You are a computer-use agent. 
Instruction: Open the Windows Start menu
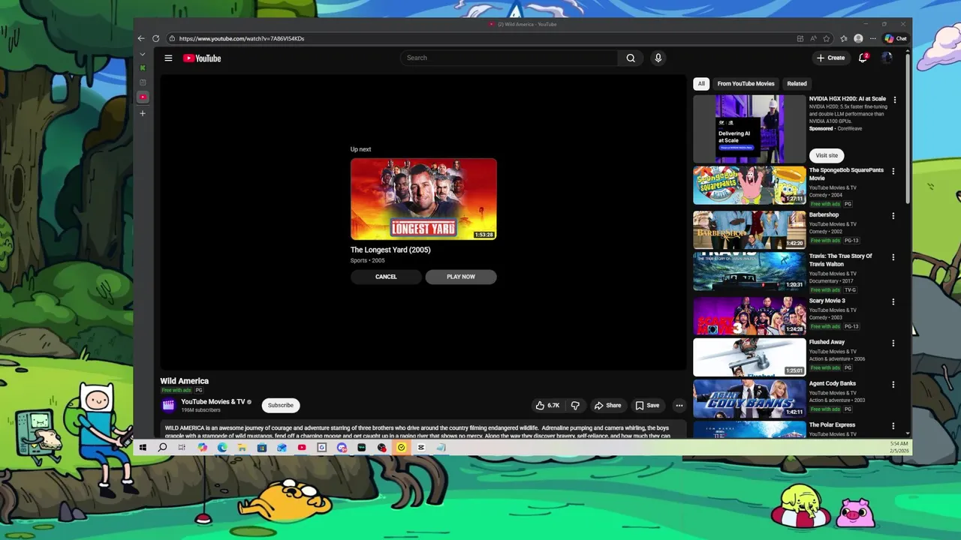coord(143,448)
